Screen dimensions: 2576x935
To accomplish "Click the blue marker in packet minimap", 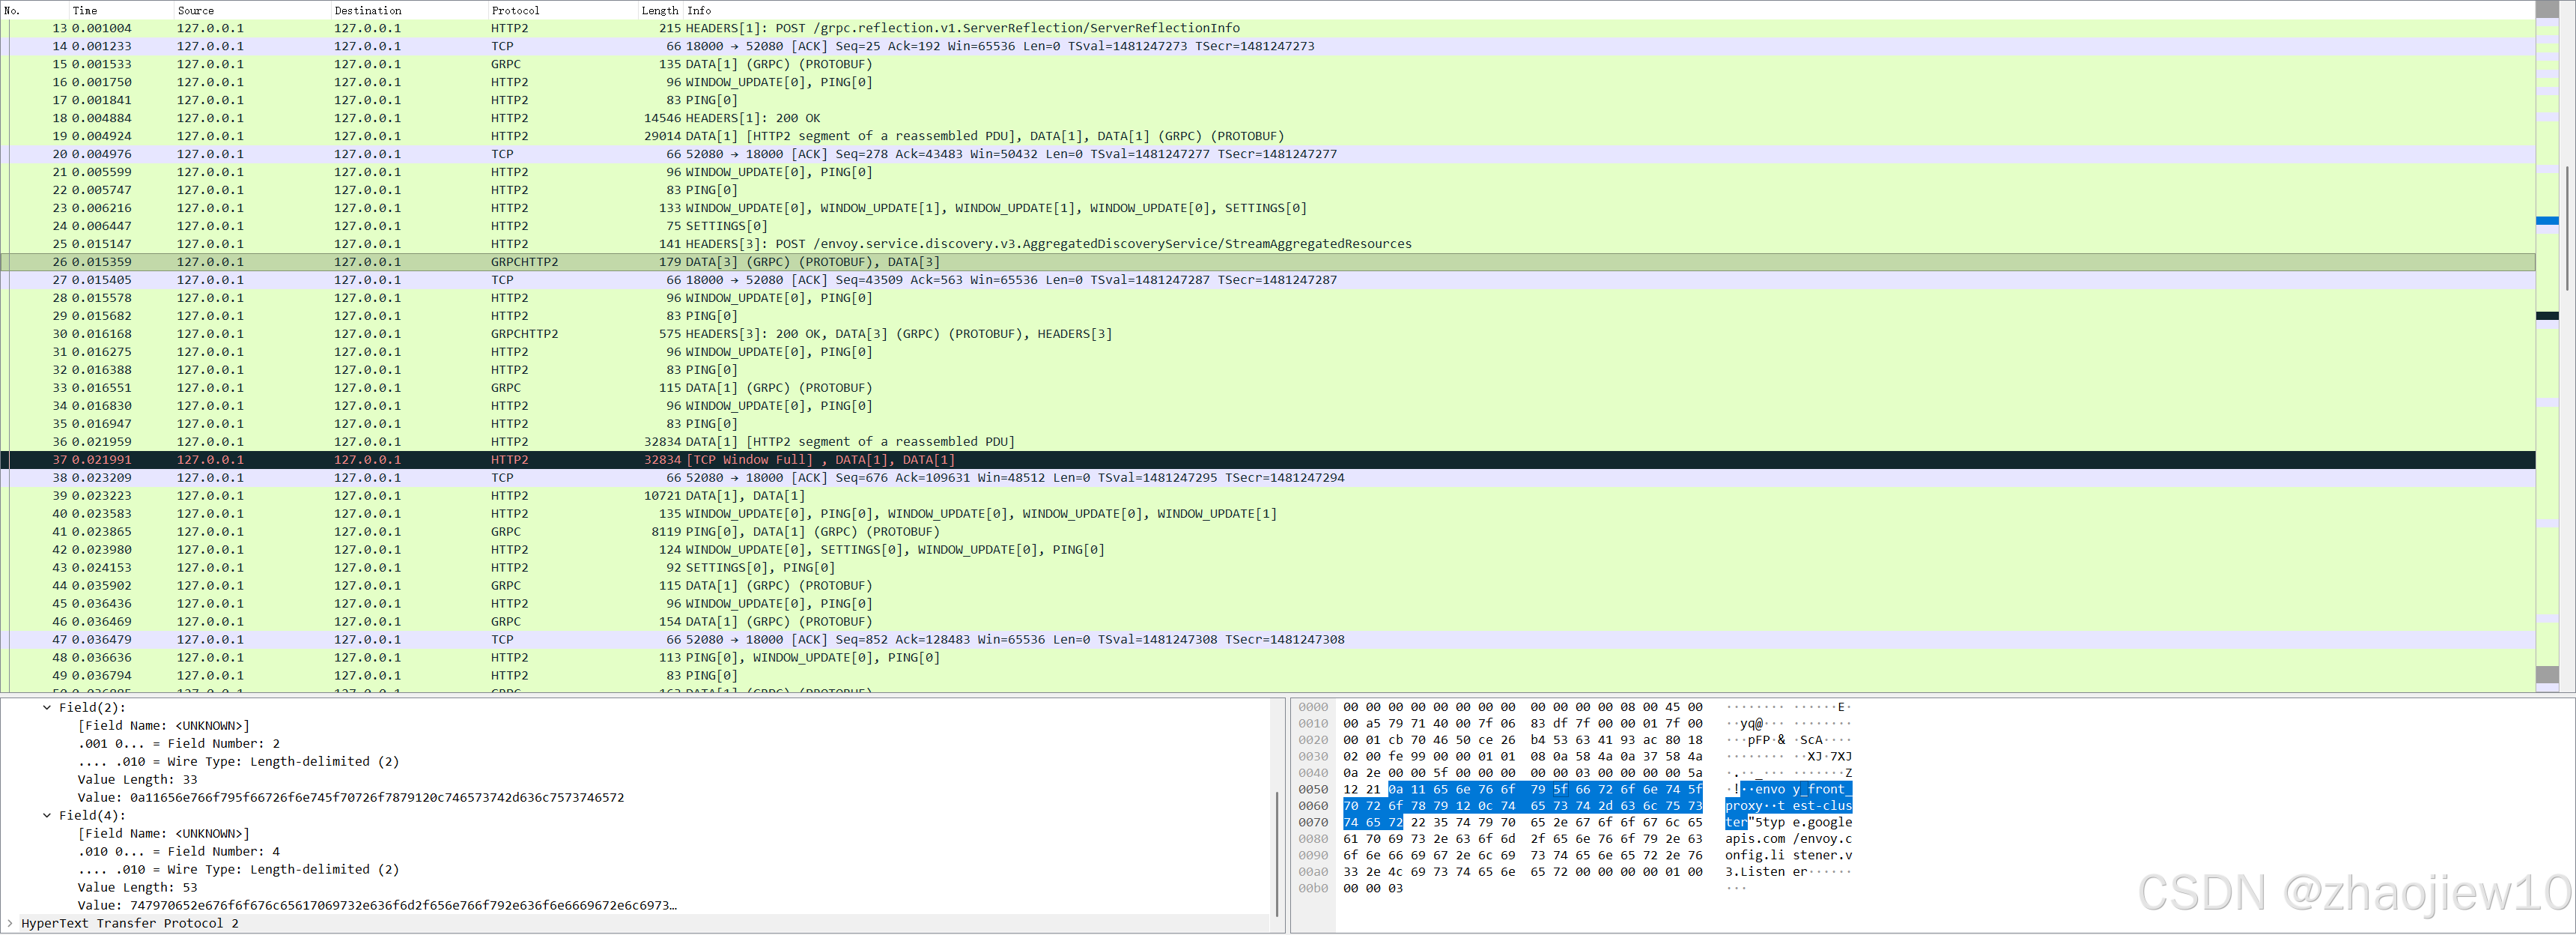I will click(2547, 220).
